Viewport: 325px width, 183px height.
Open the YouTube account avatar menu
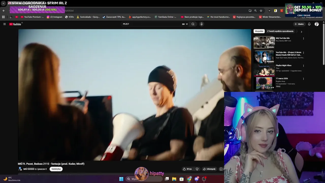[317, 24]
